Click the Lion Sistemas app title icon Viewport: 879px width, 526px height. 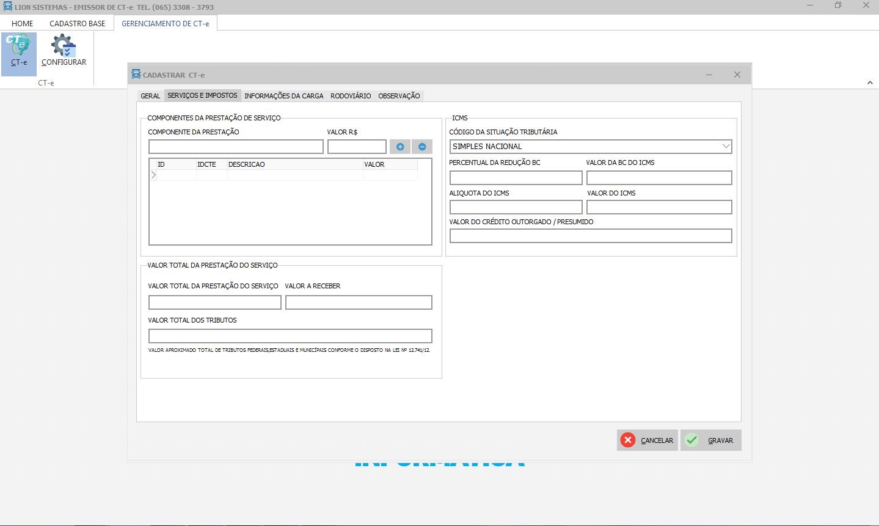coord(7,7)
